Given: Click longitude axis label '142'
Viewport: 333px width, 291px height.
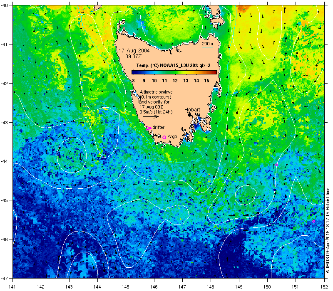Looking at the screenshot, I should (x=41, y=287).
